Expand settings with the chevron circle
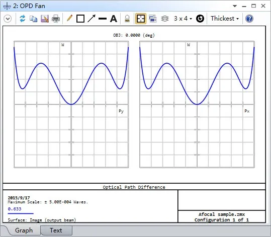This screenshot has height=237, width=271. [8, 19]
